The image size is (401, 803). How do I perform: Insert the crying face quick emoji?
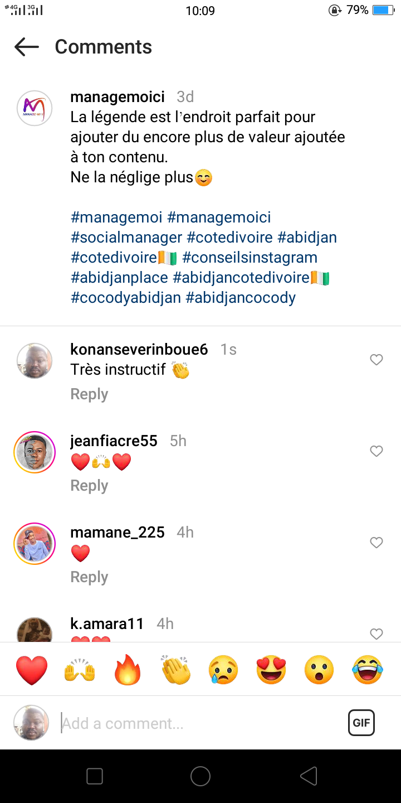coord(223,670)
